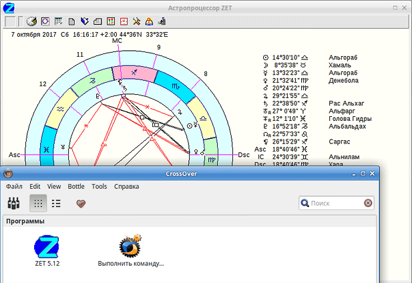The image size is (412, 283).
Task: Click the blue book toolbar icon
Action: coord(84,21)
